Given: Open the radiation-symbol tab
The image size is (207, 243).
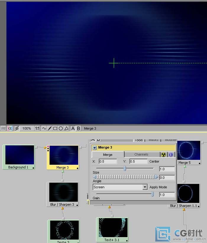Looking at the screenshot, I should (163, 155).
